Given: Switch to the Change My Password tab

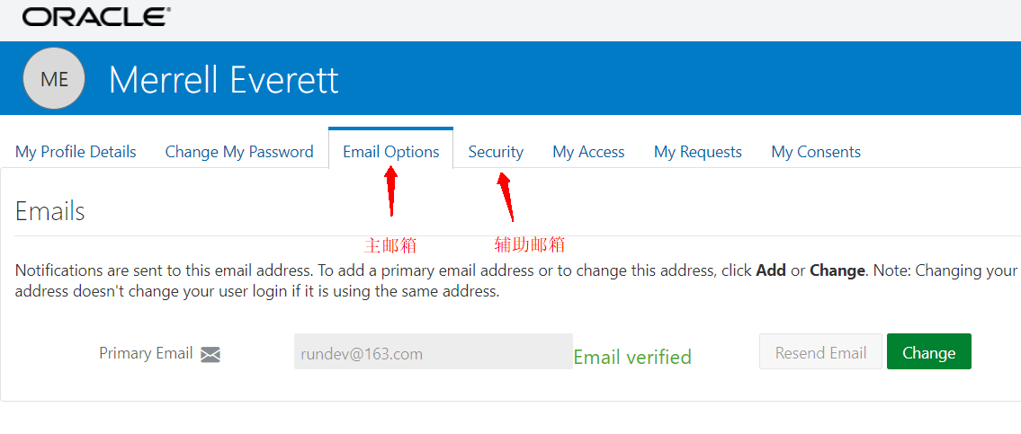Looking at the screenshot, I should coord(239,152).
